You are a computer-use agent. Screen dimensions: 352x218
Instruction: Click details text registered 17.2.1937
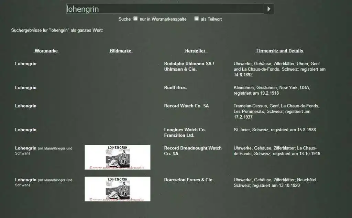[276, 111]
